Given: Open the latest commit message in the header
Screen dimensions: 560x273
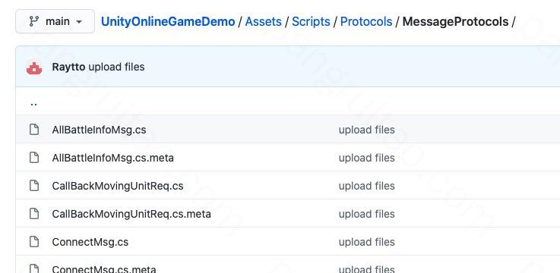Looking at the screenshot, I should click(x=116, y=67).
